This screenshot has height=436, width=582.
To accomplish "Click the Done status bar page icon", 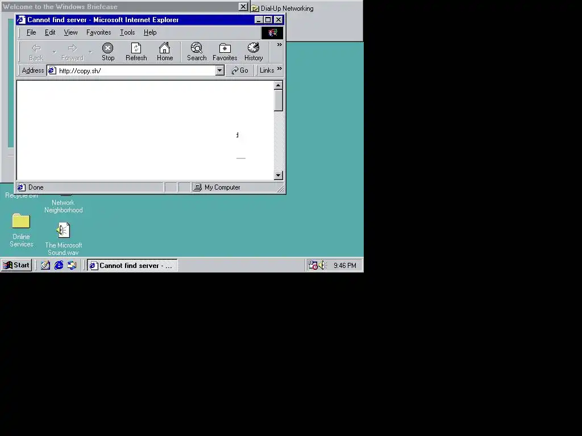I will 22,187.
